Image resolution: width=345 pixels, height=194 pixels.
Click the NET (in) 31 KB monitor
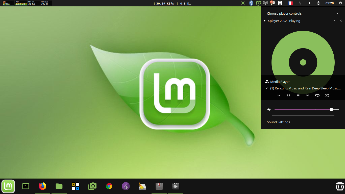coord(34,3)
